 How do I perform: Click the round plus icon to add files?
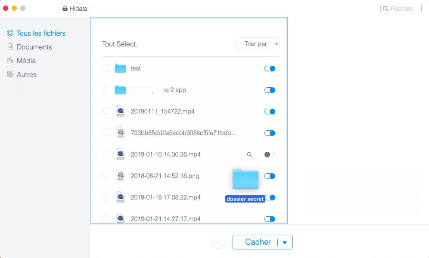coord(218,242)
